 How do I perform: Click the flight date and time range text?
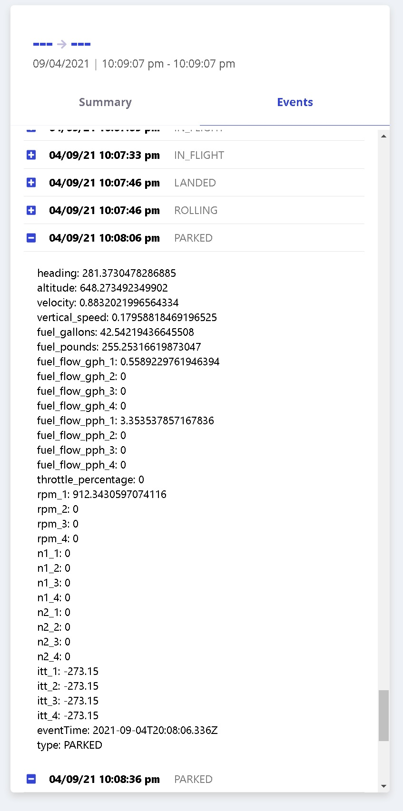(x=134, y=64)
